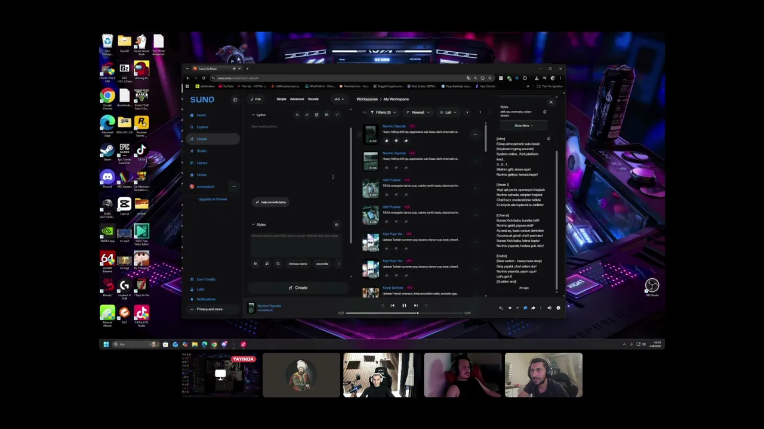Open Discord desktop shortcut
The width and height of the screenshot is (764, 429).
click(107, 179)
